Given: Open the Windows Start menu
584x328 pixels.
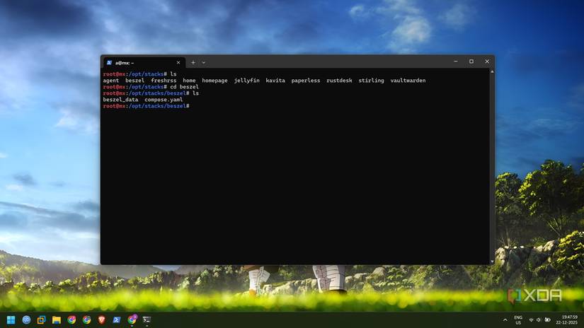Looking at the screenshot, I should (x=11, y=320).
